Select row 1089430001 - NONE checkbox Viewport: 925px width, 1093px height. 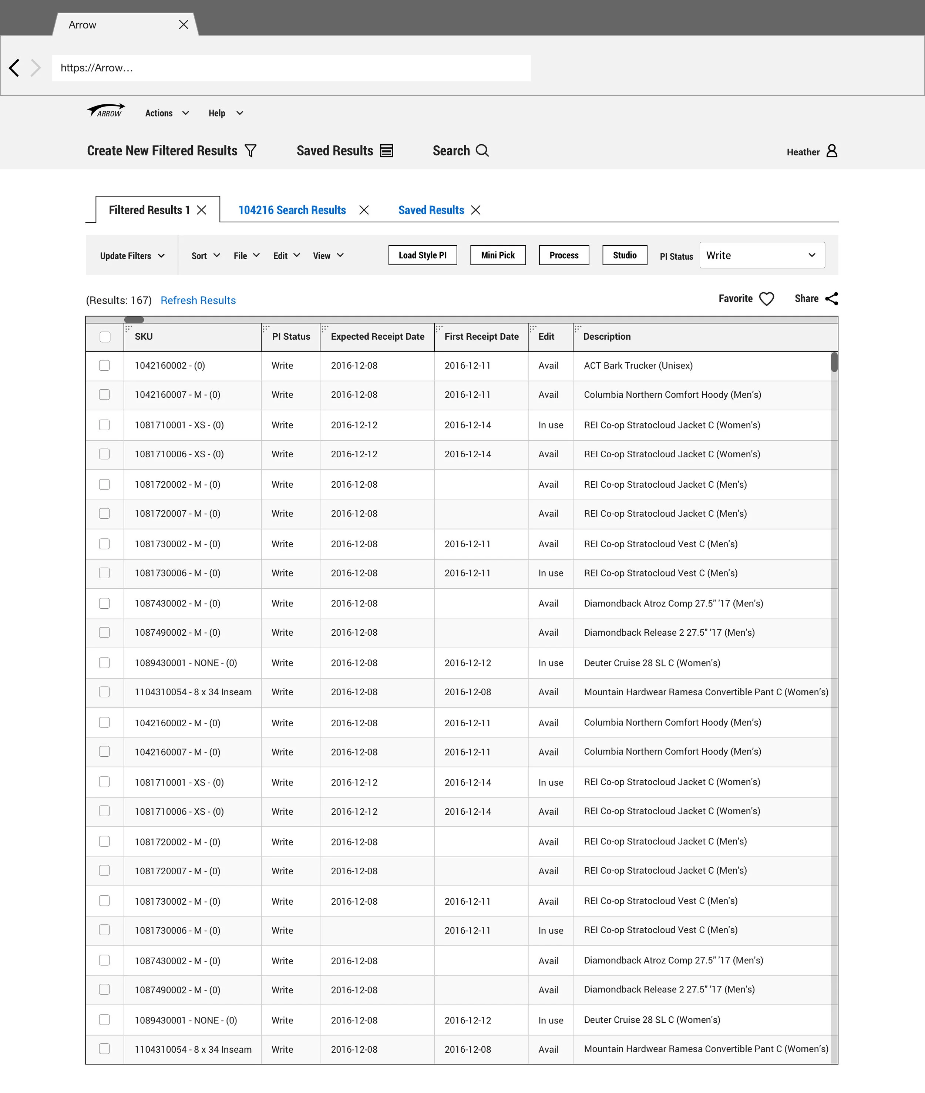point(104,663)
